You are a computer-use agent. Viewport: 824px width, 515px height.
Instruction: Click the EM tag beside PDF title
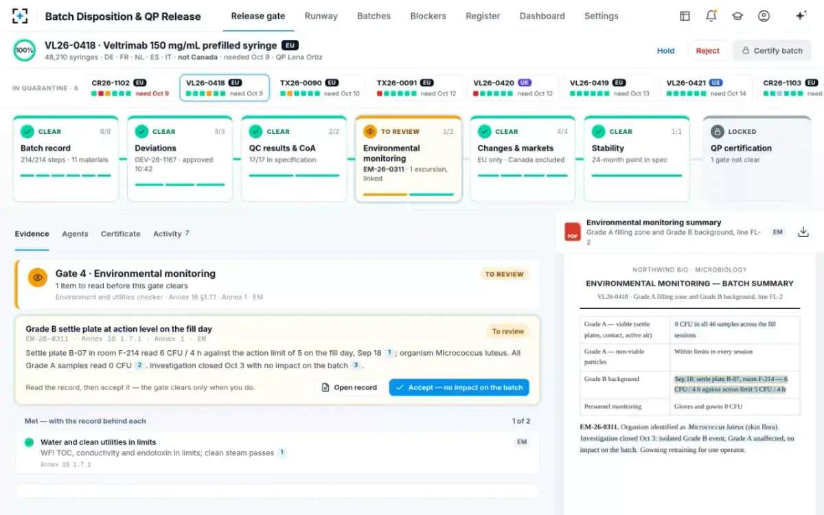click(x=777, y=232)
